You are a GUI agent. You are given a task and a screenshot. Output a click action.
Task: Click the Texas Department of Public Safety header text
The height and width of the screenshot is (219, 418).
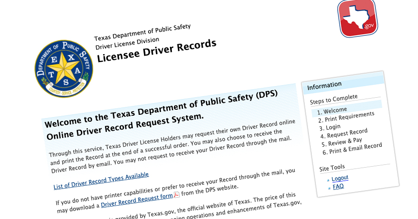(x=143, y=32)
